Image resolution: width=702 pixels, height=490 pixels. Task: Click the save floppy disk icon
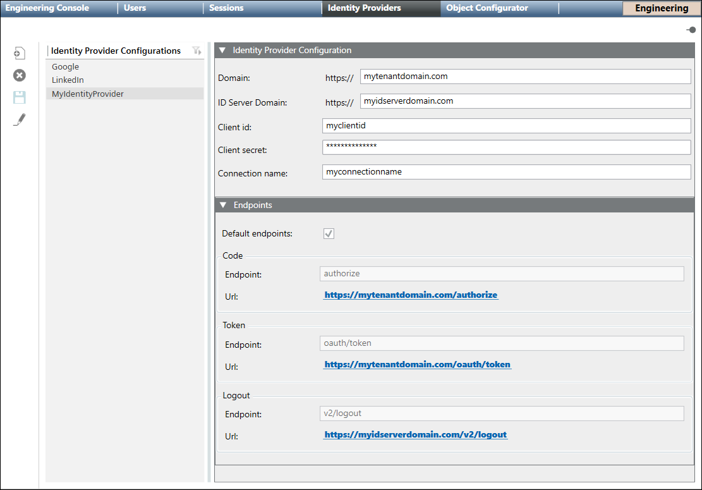click(20, 97)
